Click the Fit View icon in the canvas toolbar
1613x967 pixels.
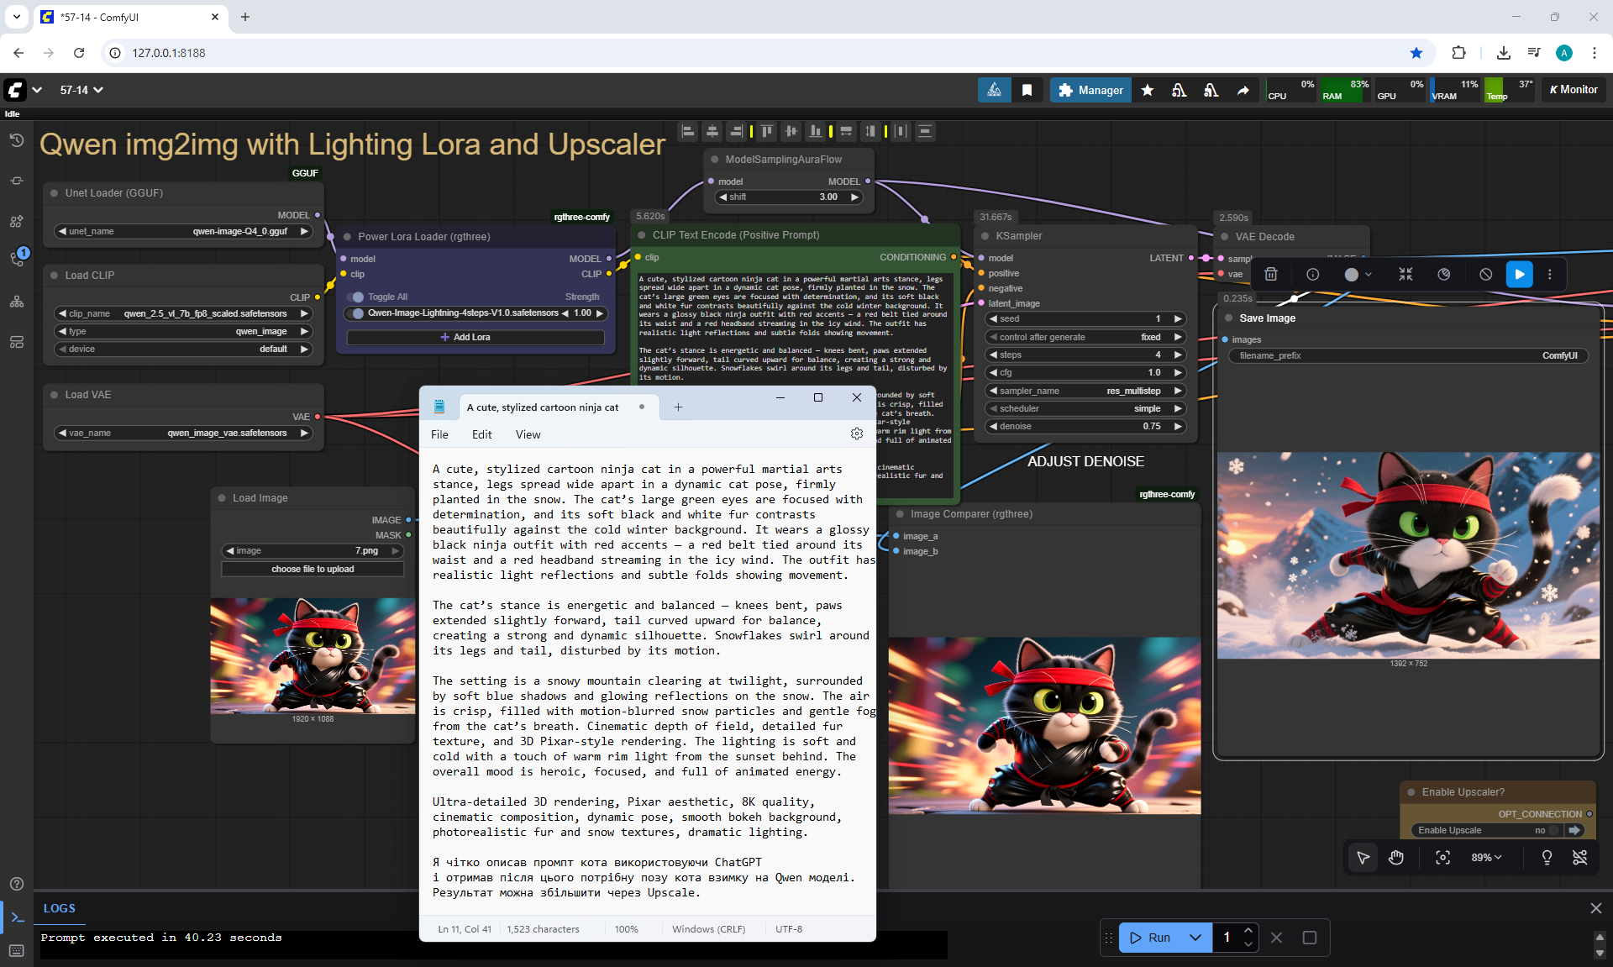[1442, 858]
